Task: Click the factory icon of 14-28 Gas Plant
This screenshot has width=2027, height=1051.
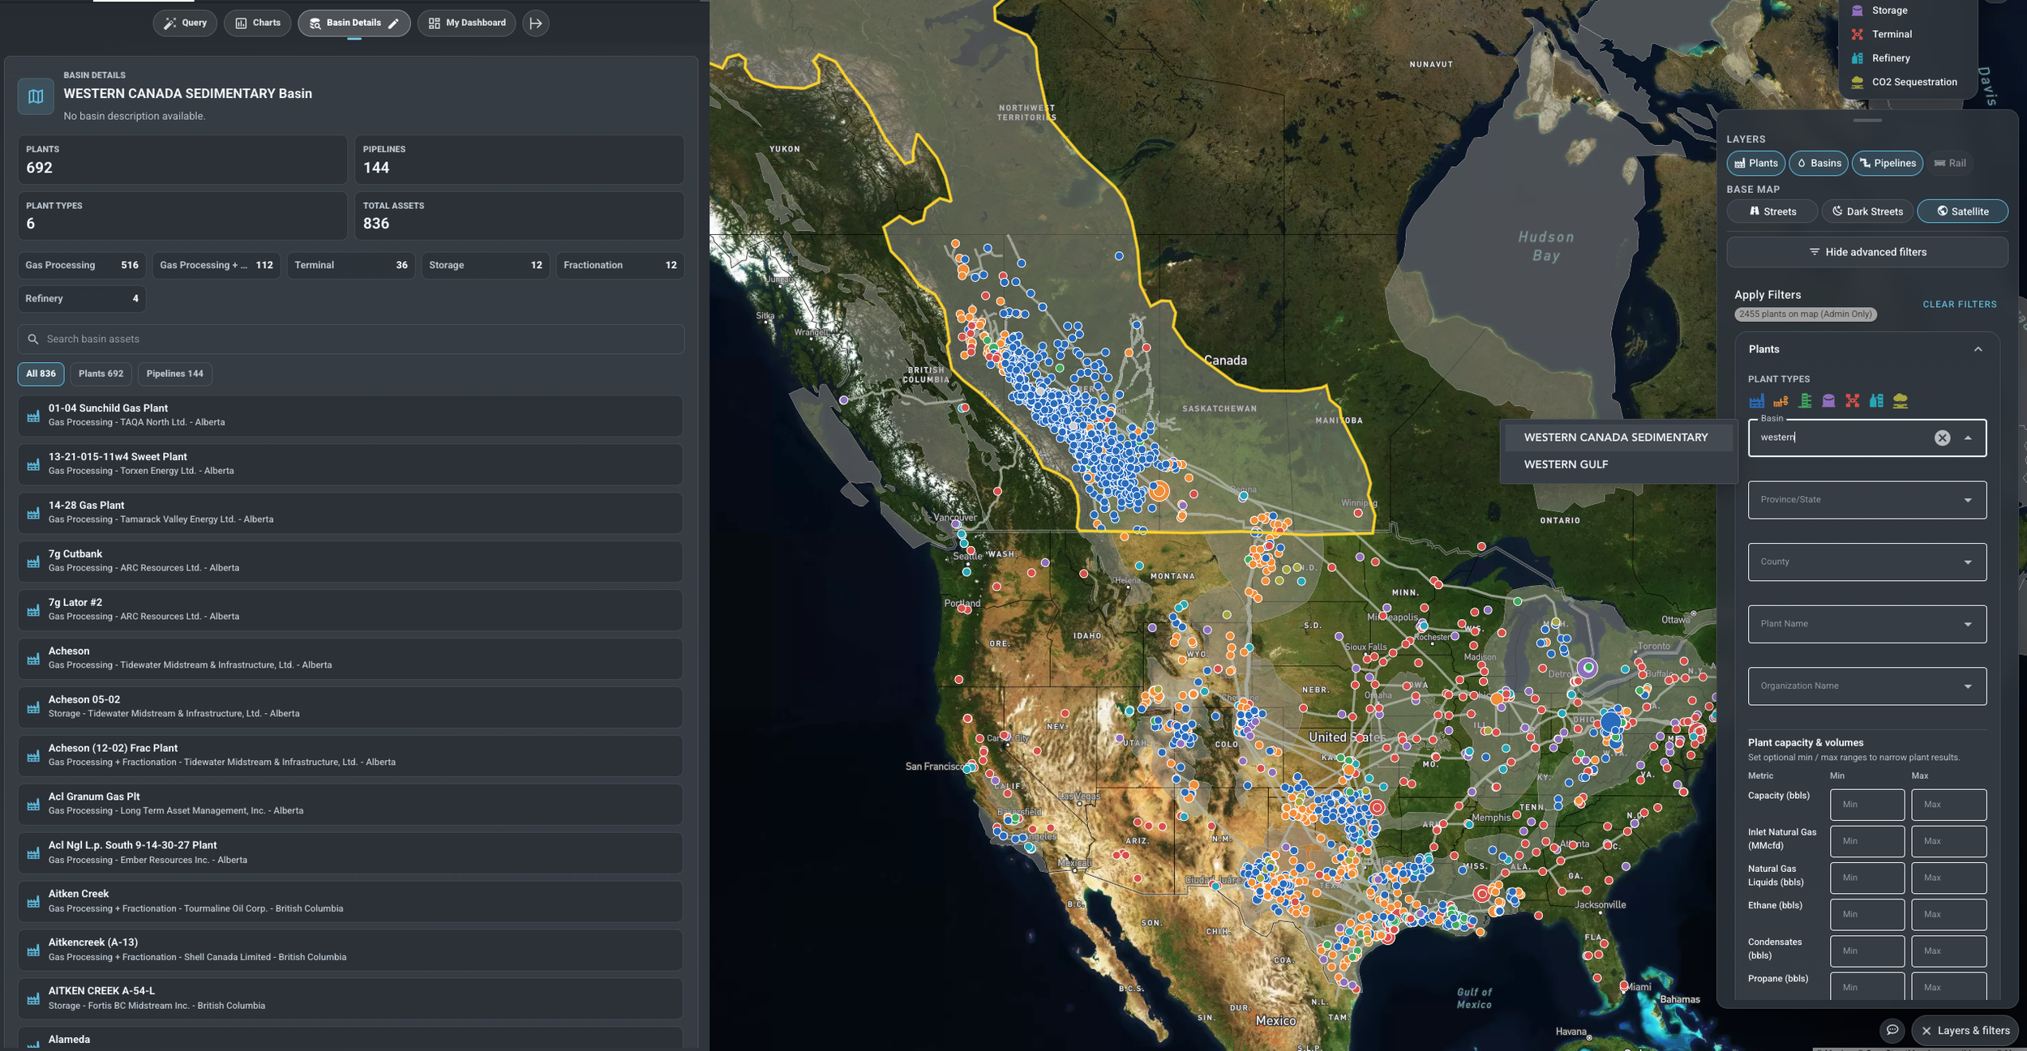Action: (33, 513)
